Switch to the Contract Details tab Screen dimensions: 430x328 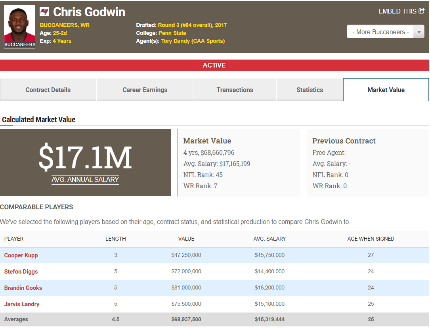pos(48,90)
